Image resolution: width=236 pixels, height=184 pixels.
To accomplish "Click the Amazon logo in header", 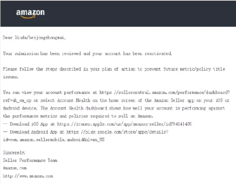I will click(30, 14).
